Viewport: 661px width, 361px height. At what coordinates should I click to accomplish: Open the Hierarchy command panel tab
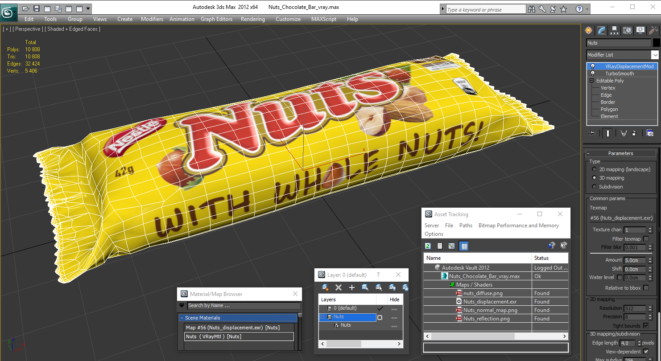[x=615, y=30]
